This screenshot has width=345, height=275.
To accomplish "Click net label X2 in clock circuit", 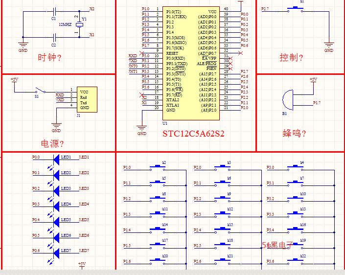I will [92, 9].
